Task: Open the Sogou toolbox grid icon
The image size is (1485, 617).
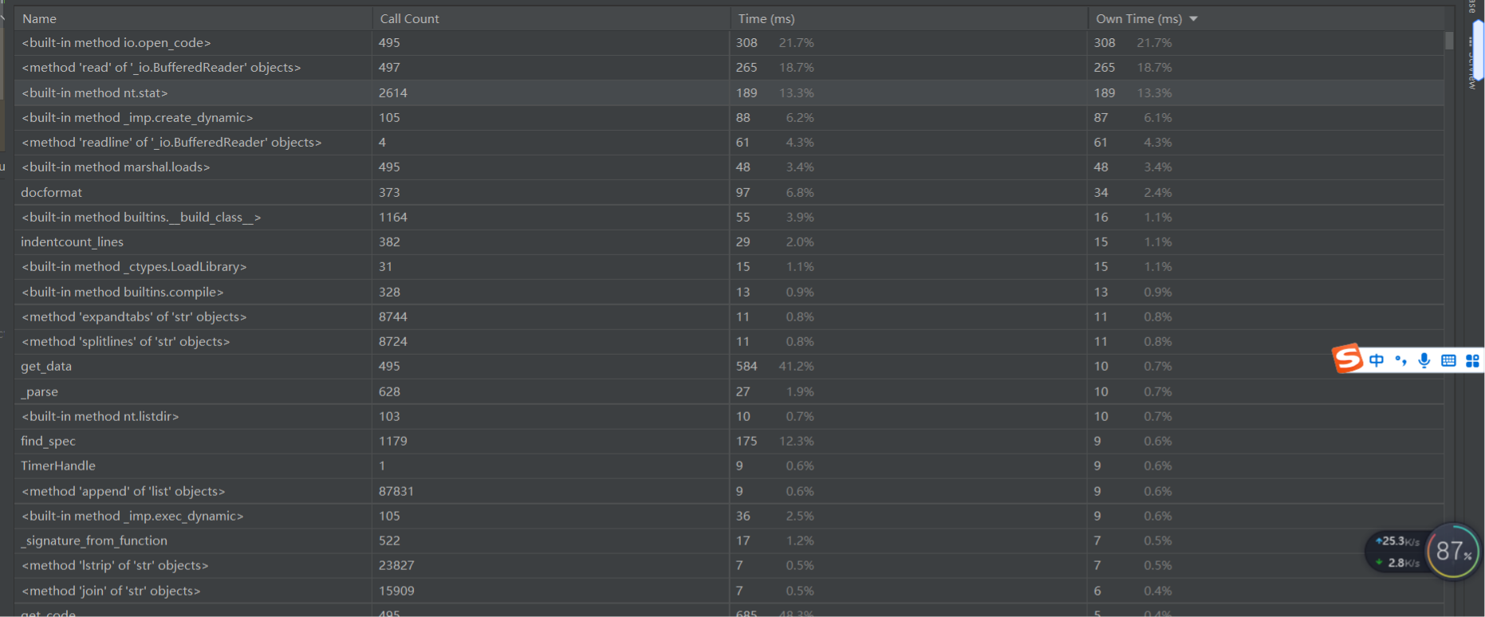Action: pos(1472,360)
